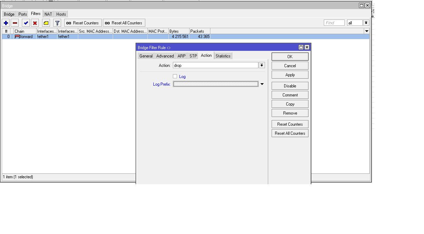The height and width of the screenshot is (234, 424).
Task: Open the STP tab in rule dialog
Action: (193, 56)
